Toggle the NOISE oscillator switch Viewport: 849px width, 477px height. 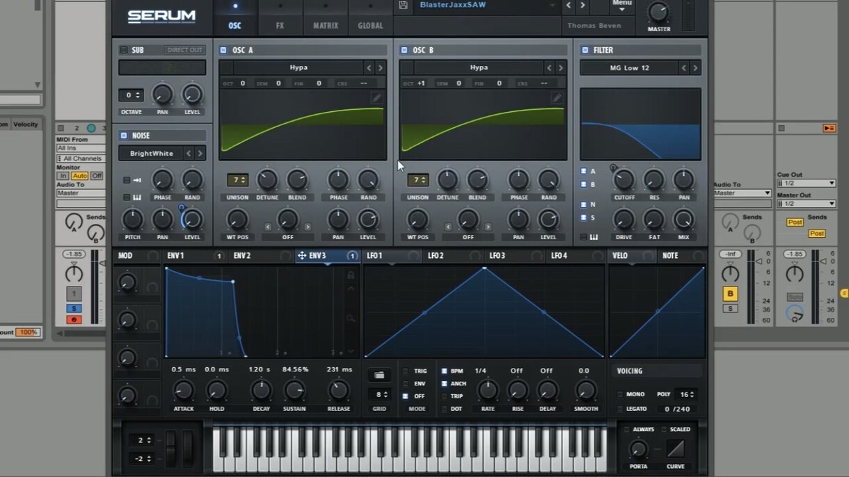[124, 136]
